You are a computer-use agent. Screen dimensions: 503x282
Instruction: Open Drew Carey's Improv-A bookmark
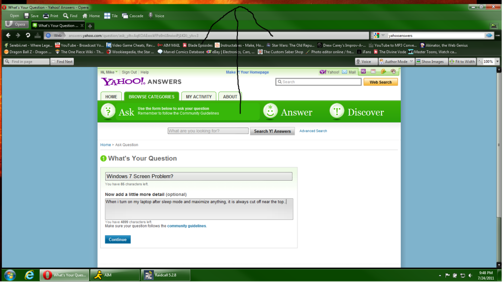point(342,45)
